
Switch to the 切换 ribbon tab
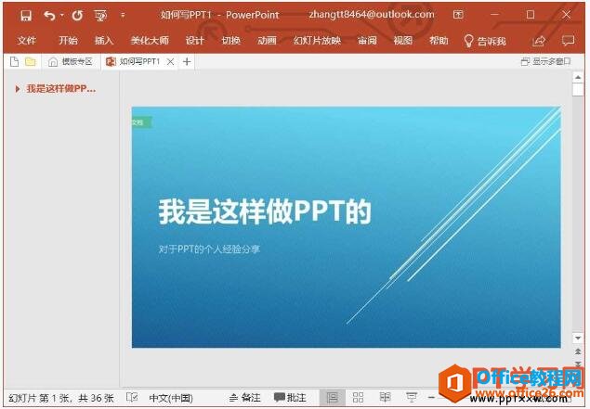pos(230,40)
